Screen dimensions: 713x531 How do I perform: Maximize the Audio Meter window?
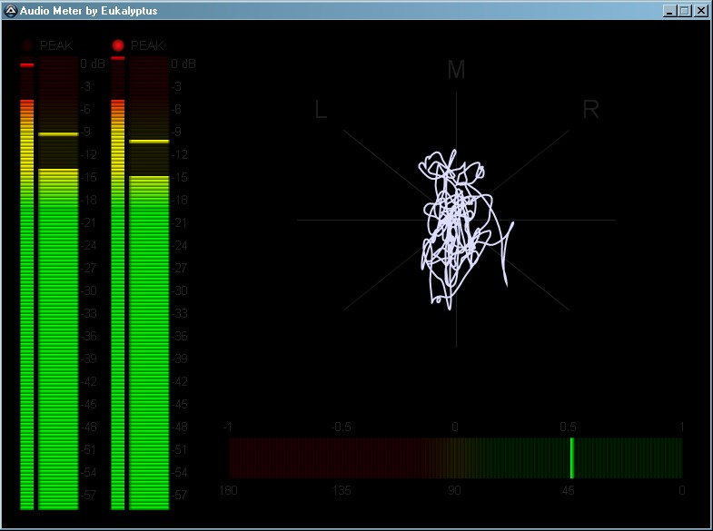coord(684,11)
